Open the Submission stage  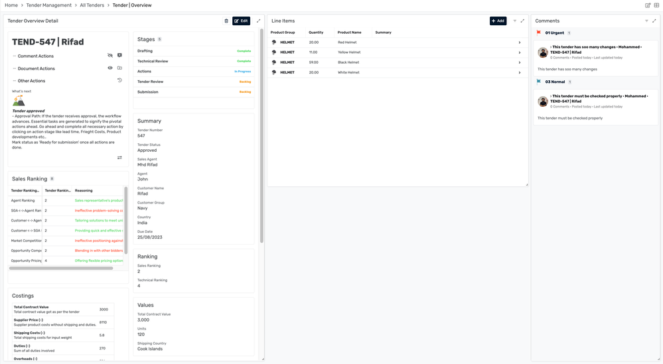pyautogui.click(x=194, y=91)
